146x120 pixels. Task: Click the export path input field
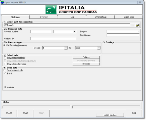point(67,25)
